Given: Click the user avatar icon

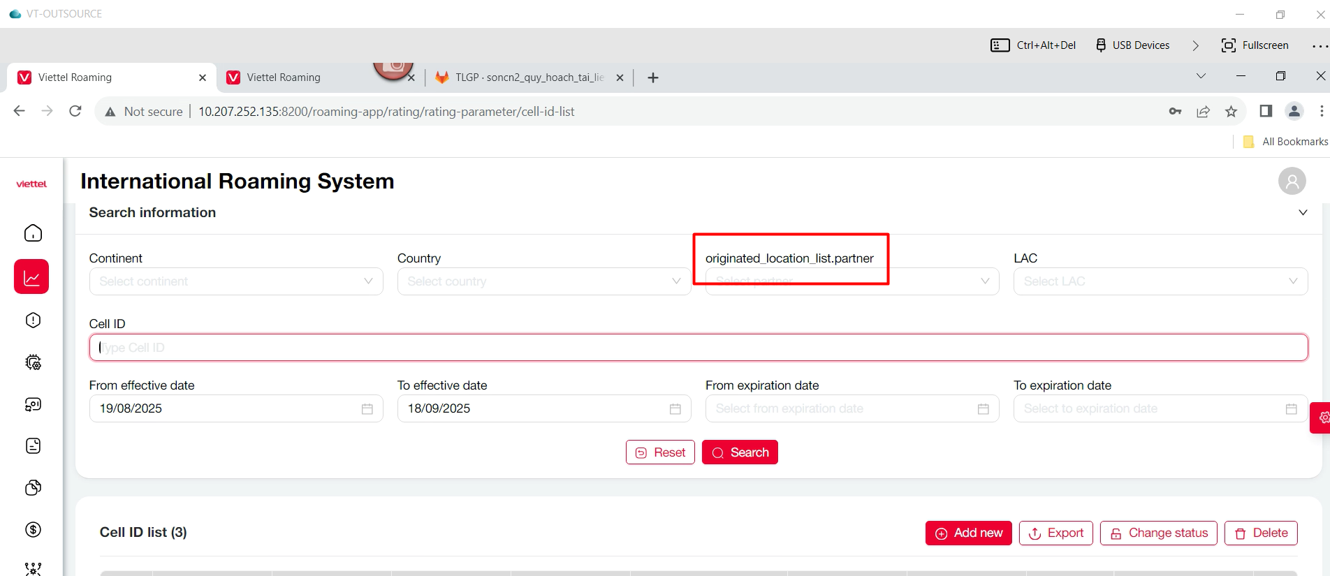Looking at the screenshot, I should (1292, 182).
